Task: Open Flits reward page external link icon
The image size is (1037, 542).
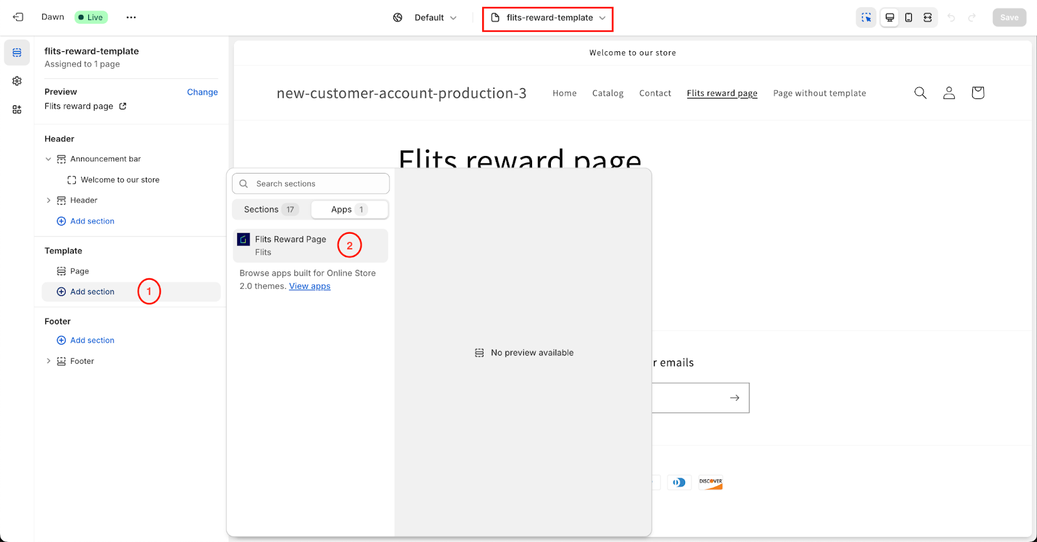Action: coord(122,106)
